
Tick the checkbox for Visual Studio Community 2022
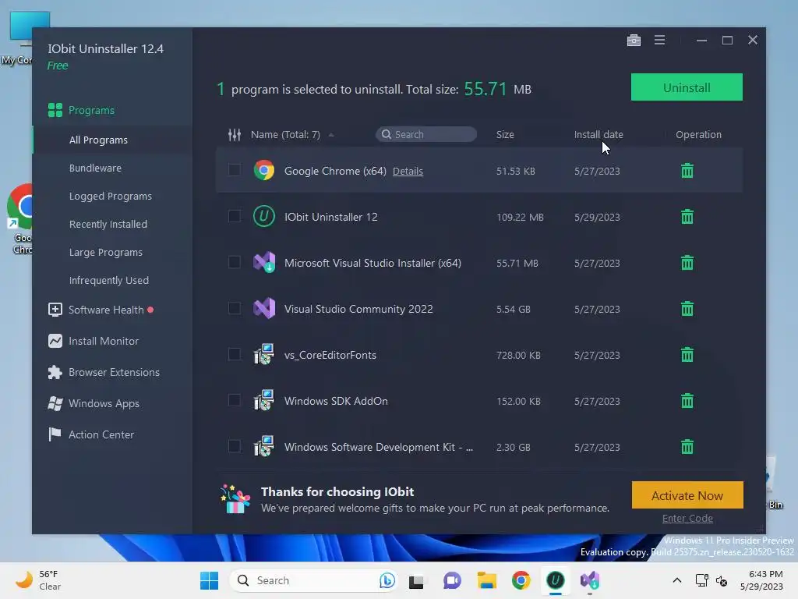point(234,308)
